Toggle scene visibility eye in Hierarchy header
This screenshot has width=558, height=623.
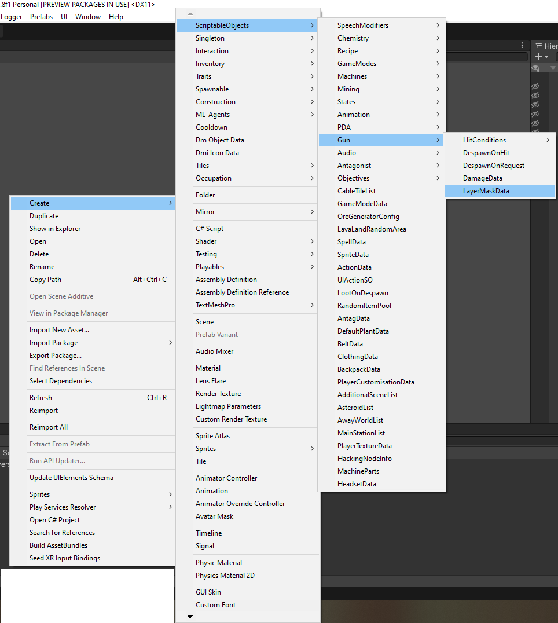[x=536, y=68]
